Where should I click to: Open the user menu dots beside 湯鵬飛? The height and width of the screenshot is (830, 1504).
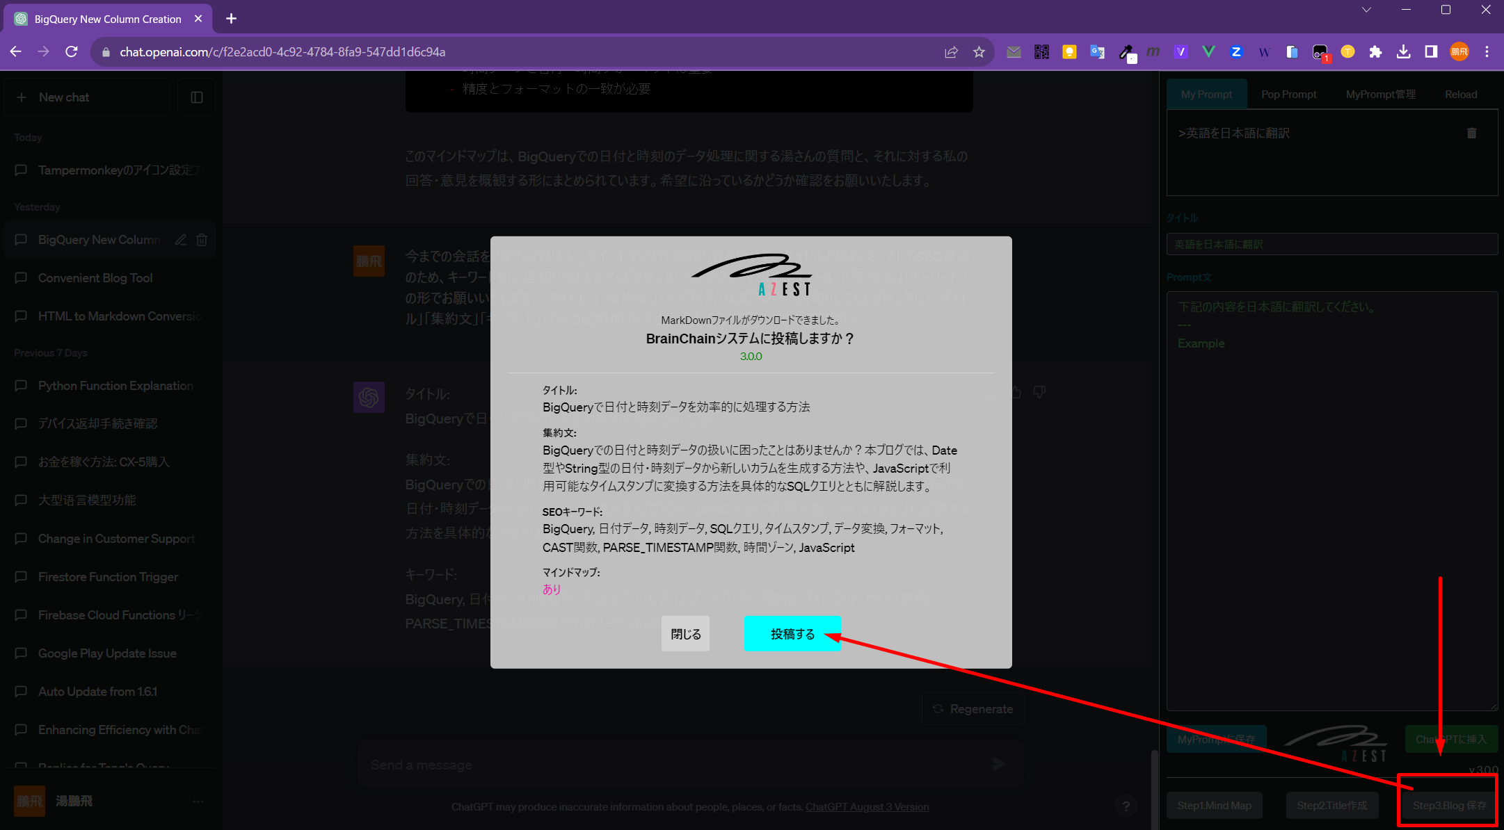198,801
